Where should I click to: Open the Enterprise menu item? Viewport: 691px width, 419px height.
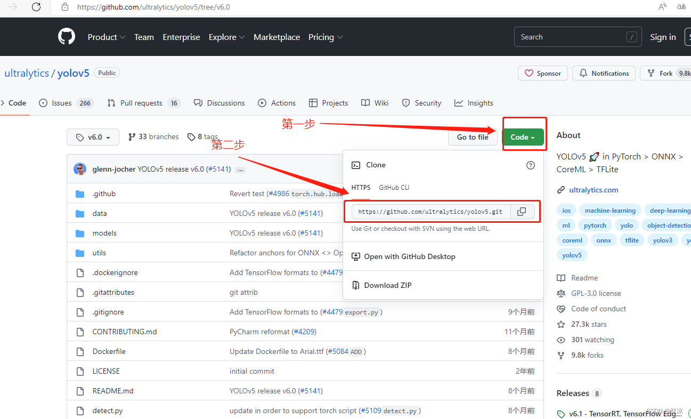(181, 37)
